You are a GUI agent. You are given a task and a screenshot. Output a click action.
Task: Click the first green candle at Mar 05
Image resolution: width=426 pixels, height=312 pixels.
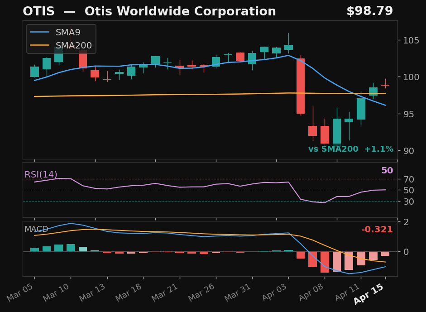coord(34,72)
